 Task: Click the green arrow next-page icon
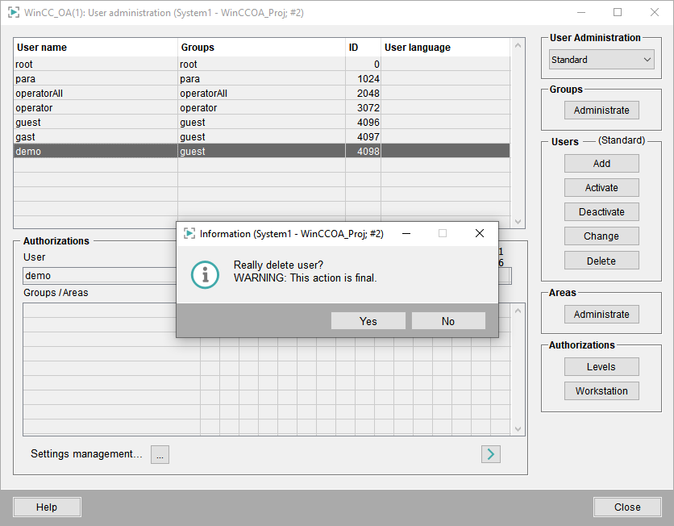[x=490, y=454]
